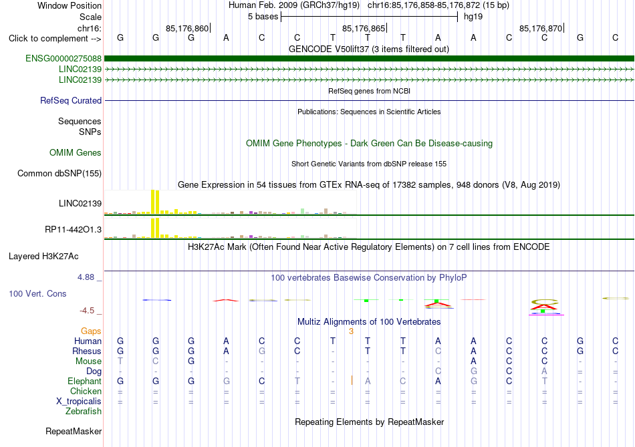The width and height of the screenshot is (635, 447).
Task: Click the H3K27Ac Mark ENCODE track title
Action: (368, 247)
